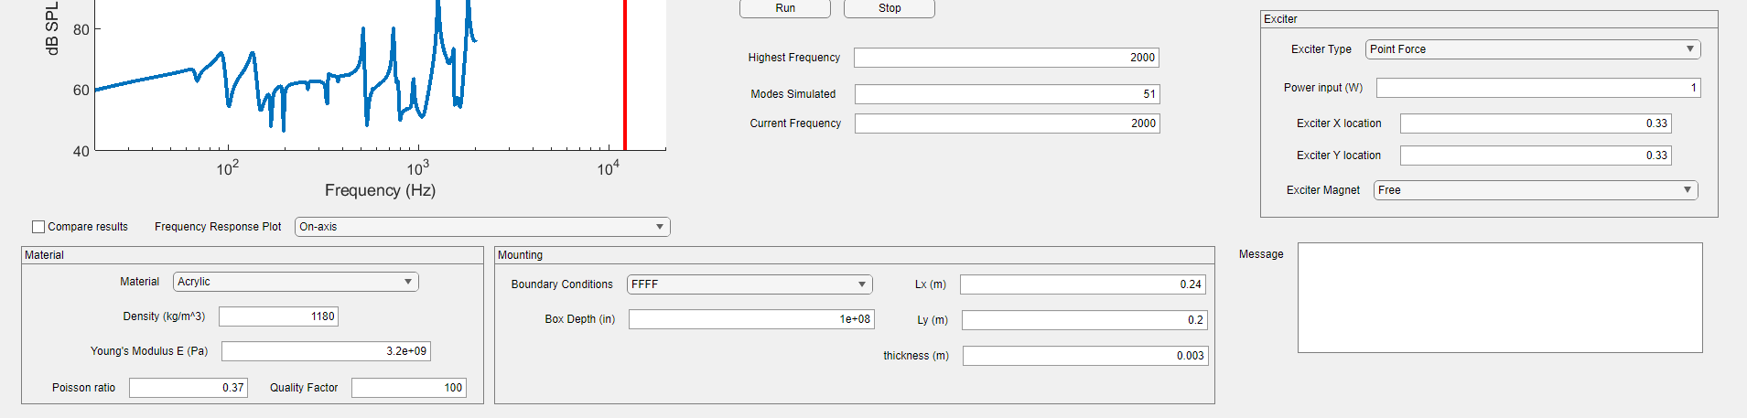
Task: Click the Run button
Action: 785,8
